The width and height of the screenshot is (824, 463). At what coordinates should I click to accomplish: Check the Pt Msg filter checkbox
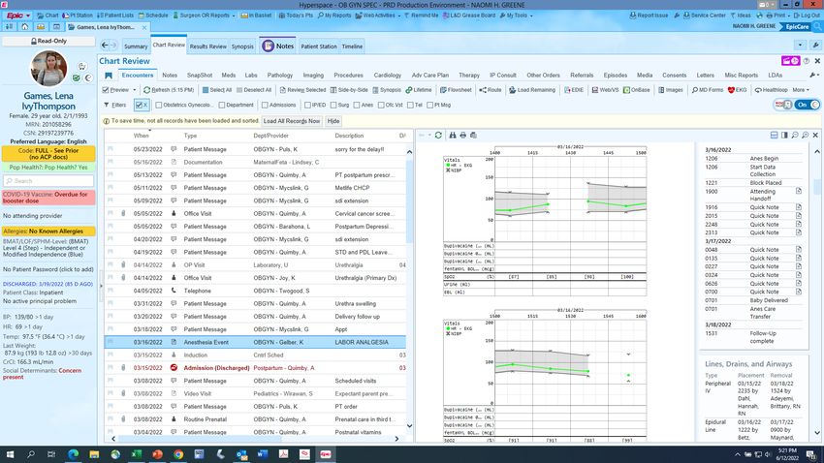click(x=429, y=105)
